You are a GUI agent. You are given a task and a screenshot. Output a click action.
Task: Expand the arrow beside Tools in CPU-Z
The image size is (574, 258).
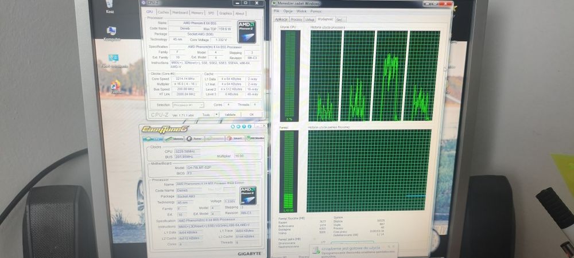click(x=216, y=115)
